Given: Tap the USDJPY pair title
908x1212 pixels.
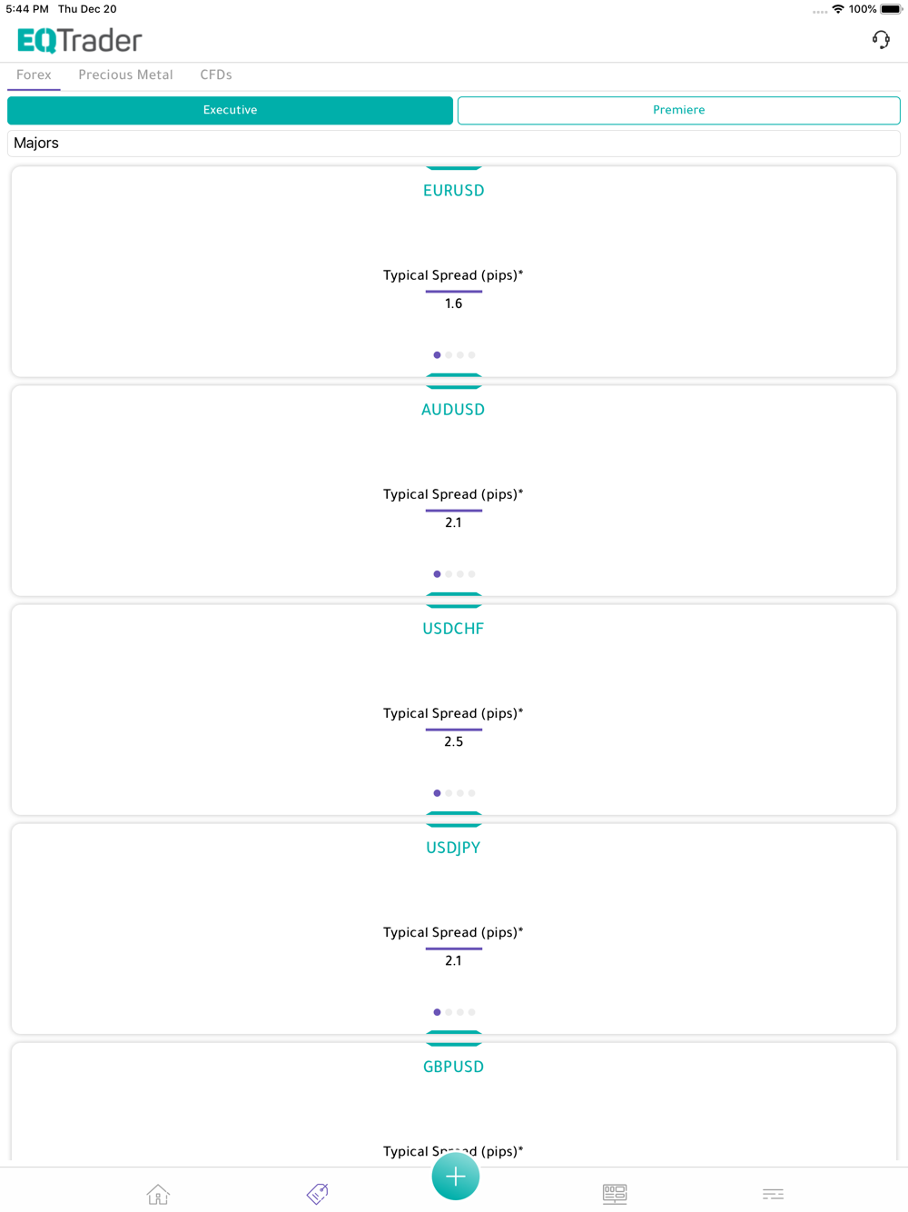Looking at the screenshot, I should (453, 848).
